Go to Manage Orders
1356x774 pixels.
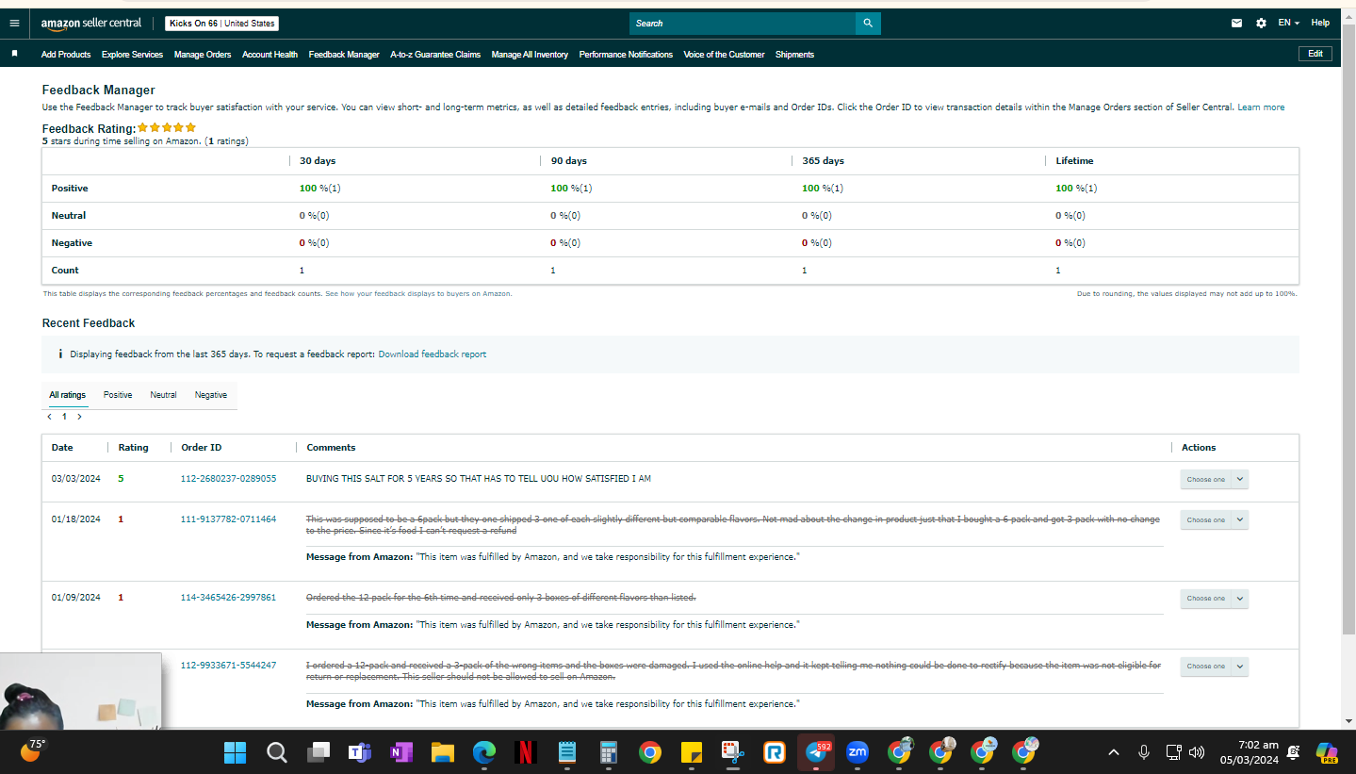pyautogui.click(x=203, y=55)
